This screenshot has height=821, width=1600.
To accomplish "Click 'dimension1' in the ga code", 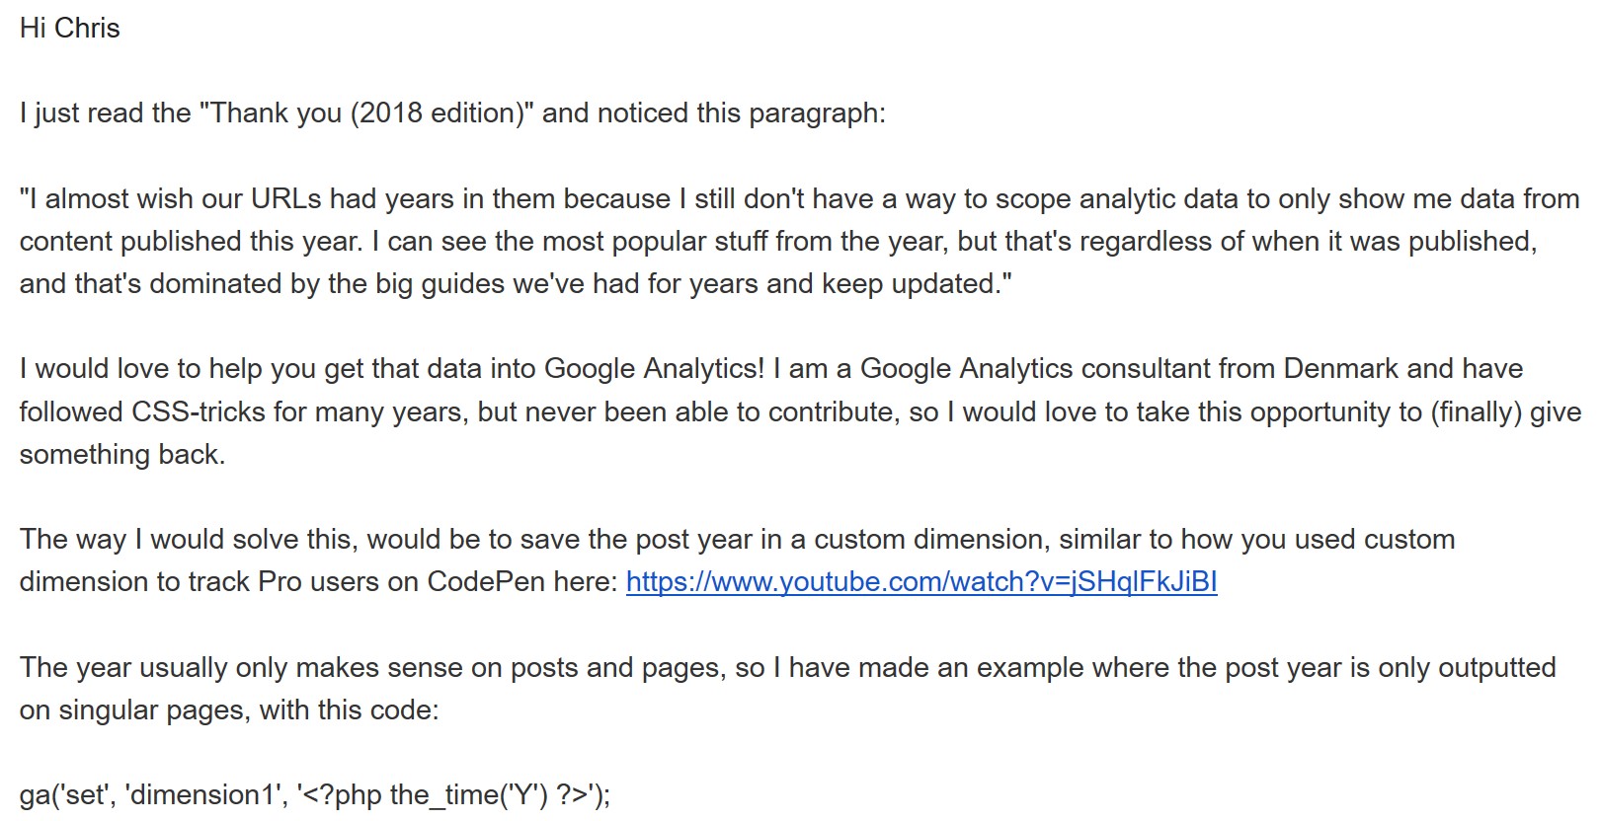I will tap(202, 795).
